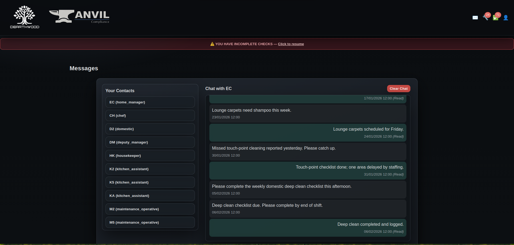
Task: Open the envelope messages icon
Action: tap(475, 18)
